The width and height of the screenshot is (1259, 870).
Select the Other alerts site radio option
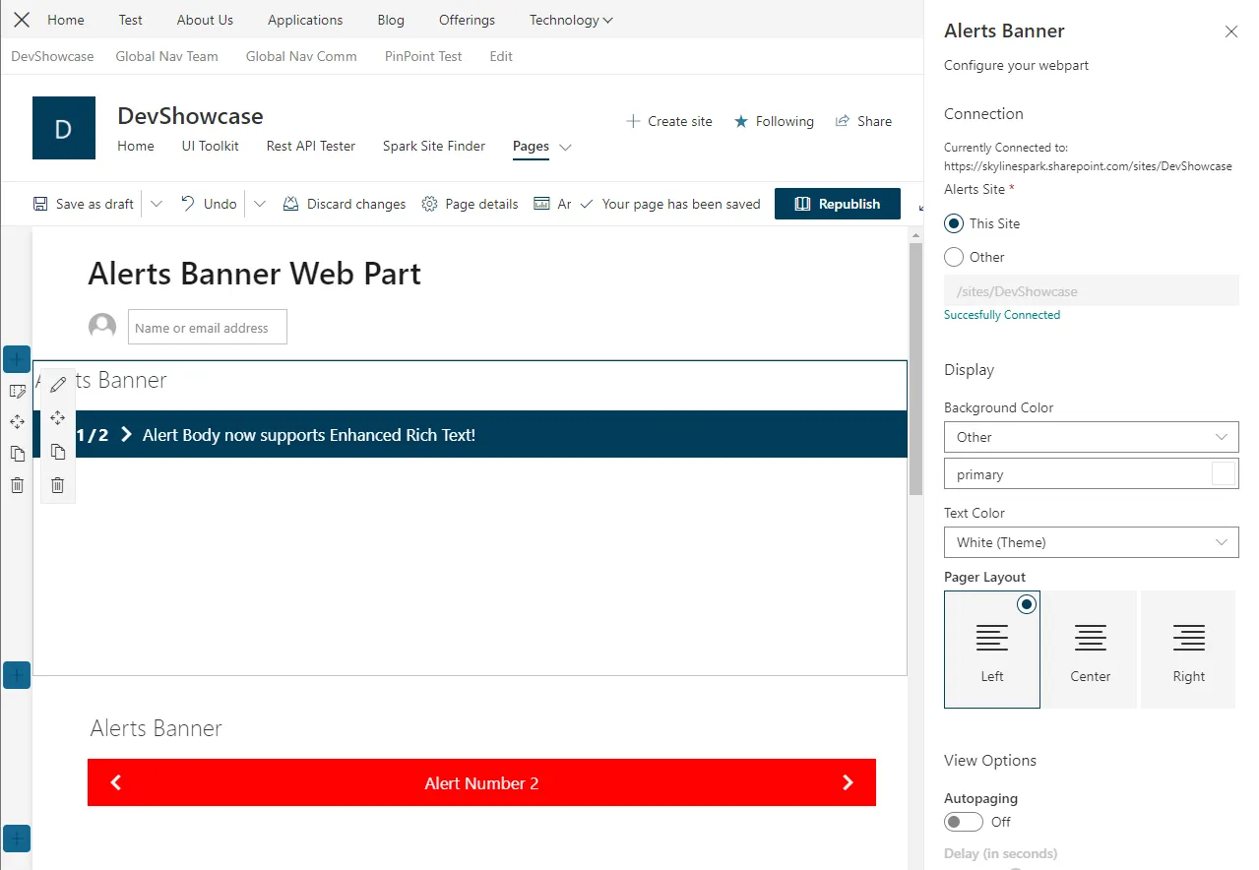pos(954,257)
